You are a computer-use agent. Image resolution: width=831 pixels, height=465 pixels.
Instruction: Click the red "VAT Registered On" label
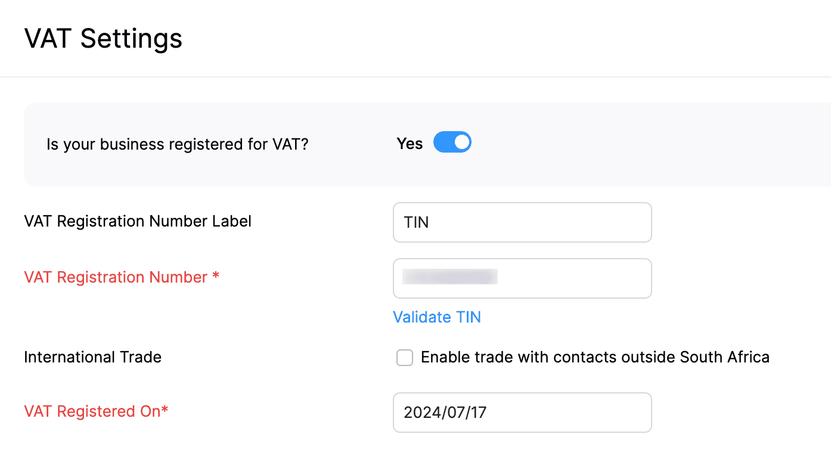coord(92,411)
